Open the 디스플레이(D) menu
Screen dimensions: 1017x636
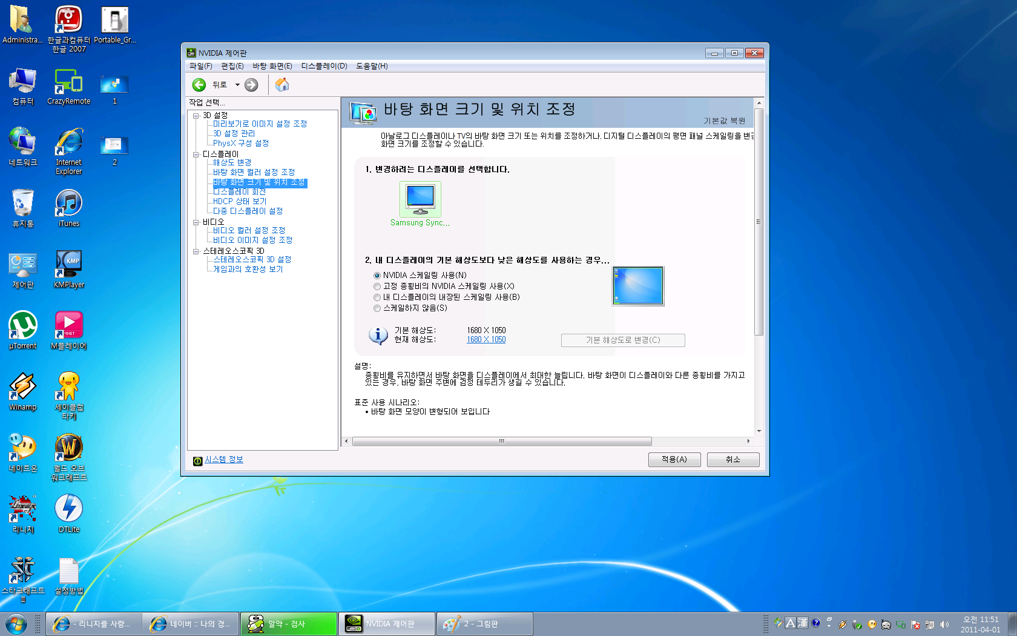coord(324,66)
